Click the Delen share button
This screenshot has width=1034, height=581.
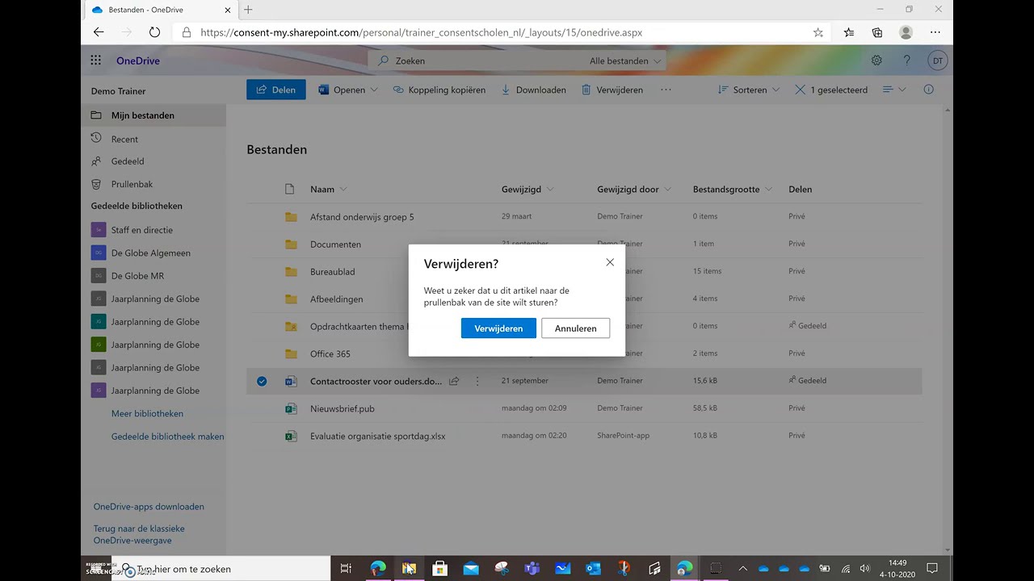[x=276, y=90]
